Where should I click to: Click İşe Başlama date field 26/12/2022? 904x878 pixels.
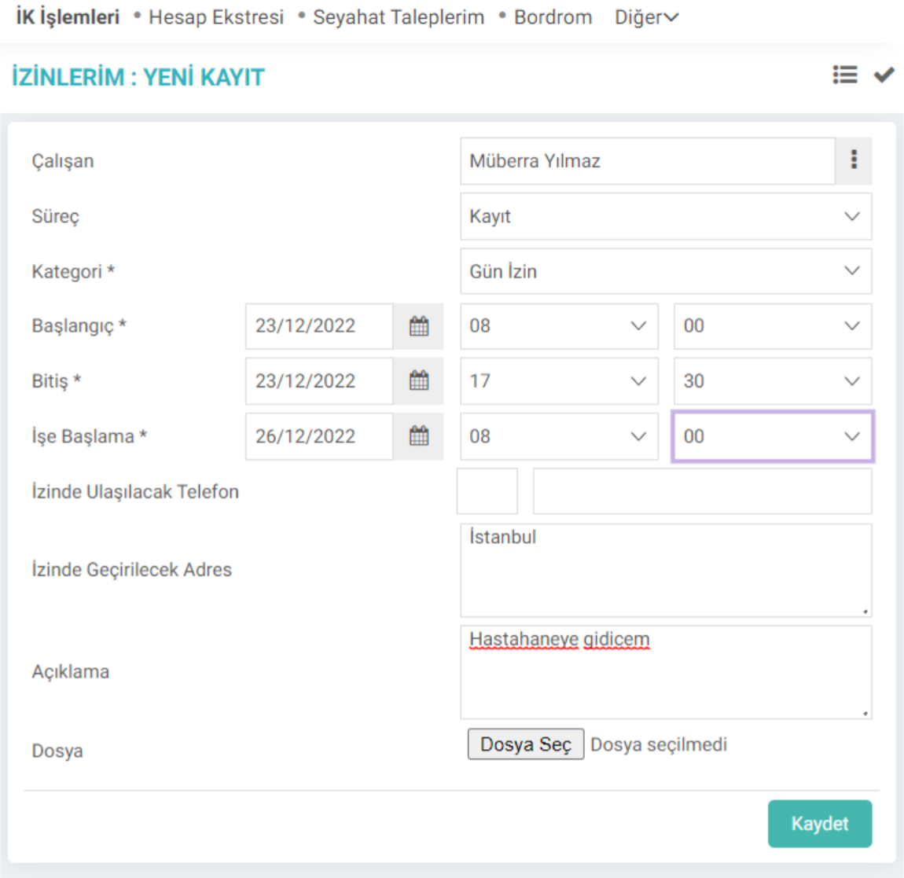[x=319, y=436]
